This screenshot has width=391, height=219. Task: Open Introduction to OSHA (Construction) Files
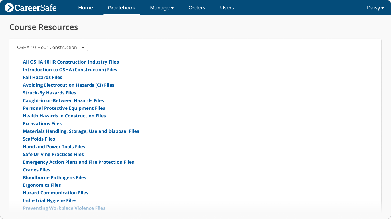(x=70, y=70)
